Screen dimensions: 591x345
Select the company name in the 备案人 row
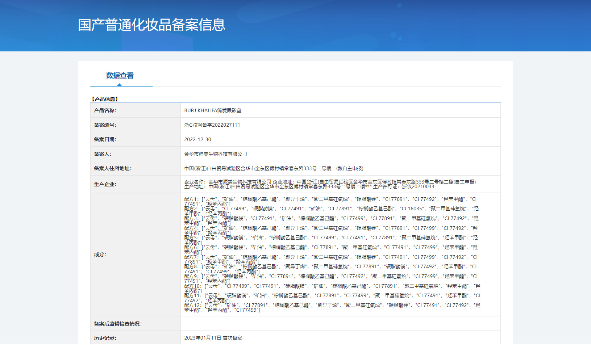pyautogui.click(x=216, y=154)
